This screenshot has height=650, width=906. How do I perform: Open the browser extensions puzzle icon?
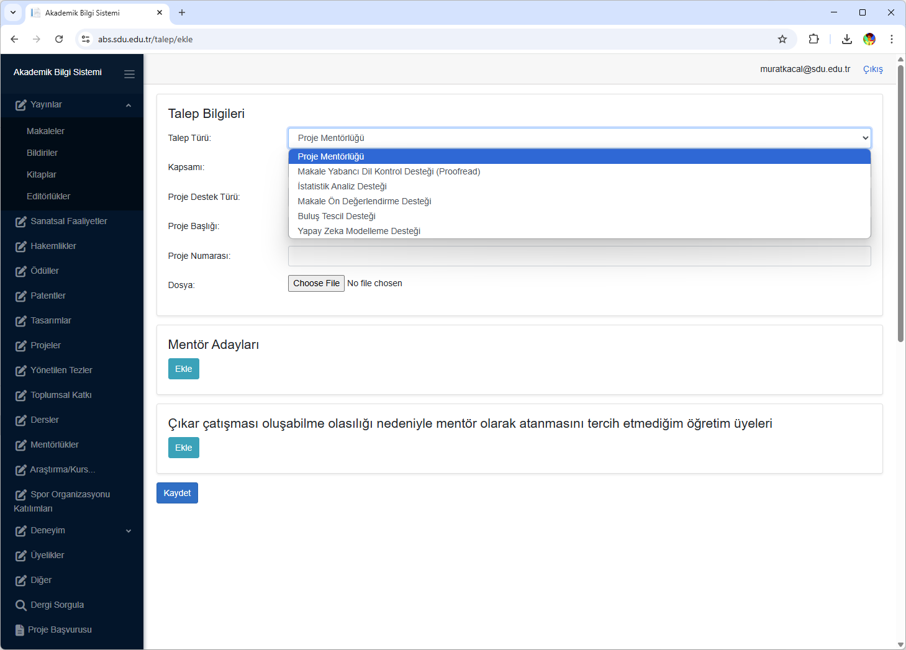[813, 39]
